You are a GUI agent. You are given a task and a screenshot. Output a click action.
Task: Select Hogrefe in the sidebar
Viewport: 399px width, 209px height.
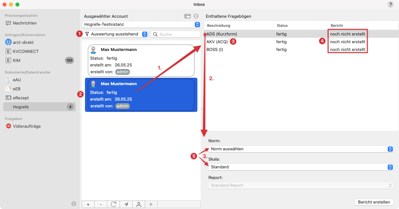point(39,107)
